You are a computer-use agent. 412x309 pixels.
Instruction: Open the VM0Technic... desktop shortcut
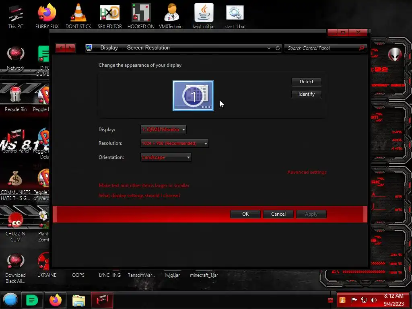(x=172, y=16)
